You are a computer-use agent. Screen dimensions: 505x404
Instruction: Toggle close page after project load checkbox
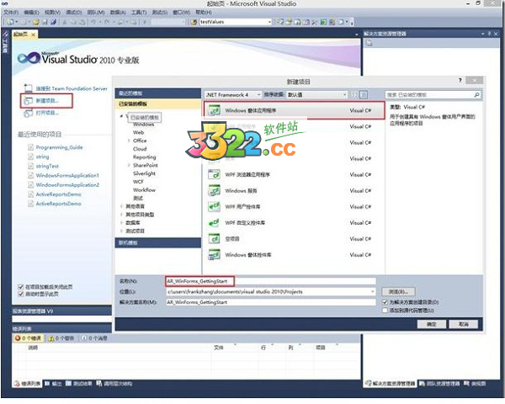21,287
